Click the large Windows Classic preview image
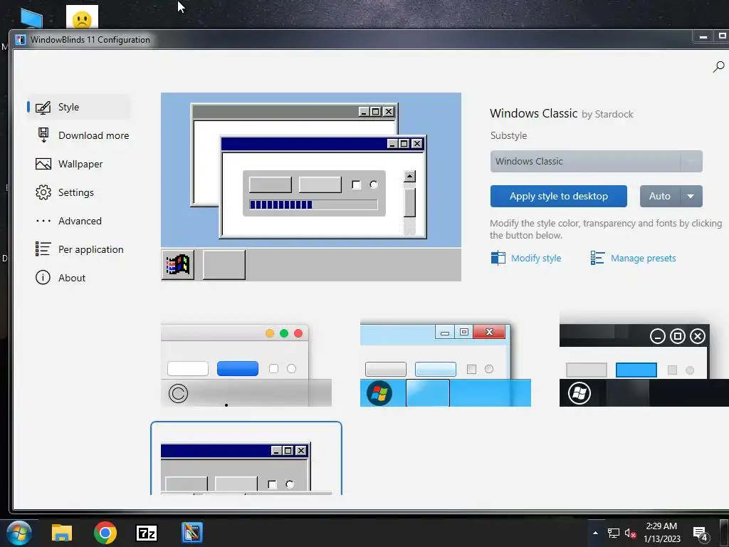The image size is (729, 547). pyautogui.click(x=311, y=187)
